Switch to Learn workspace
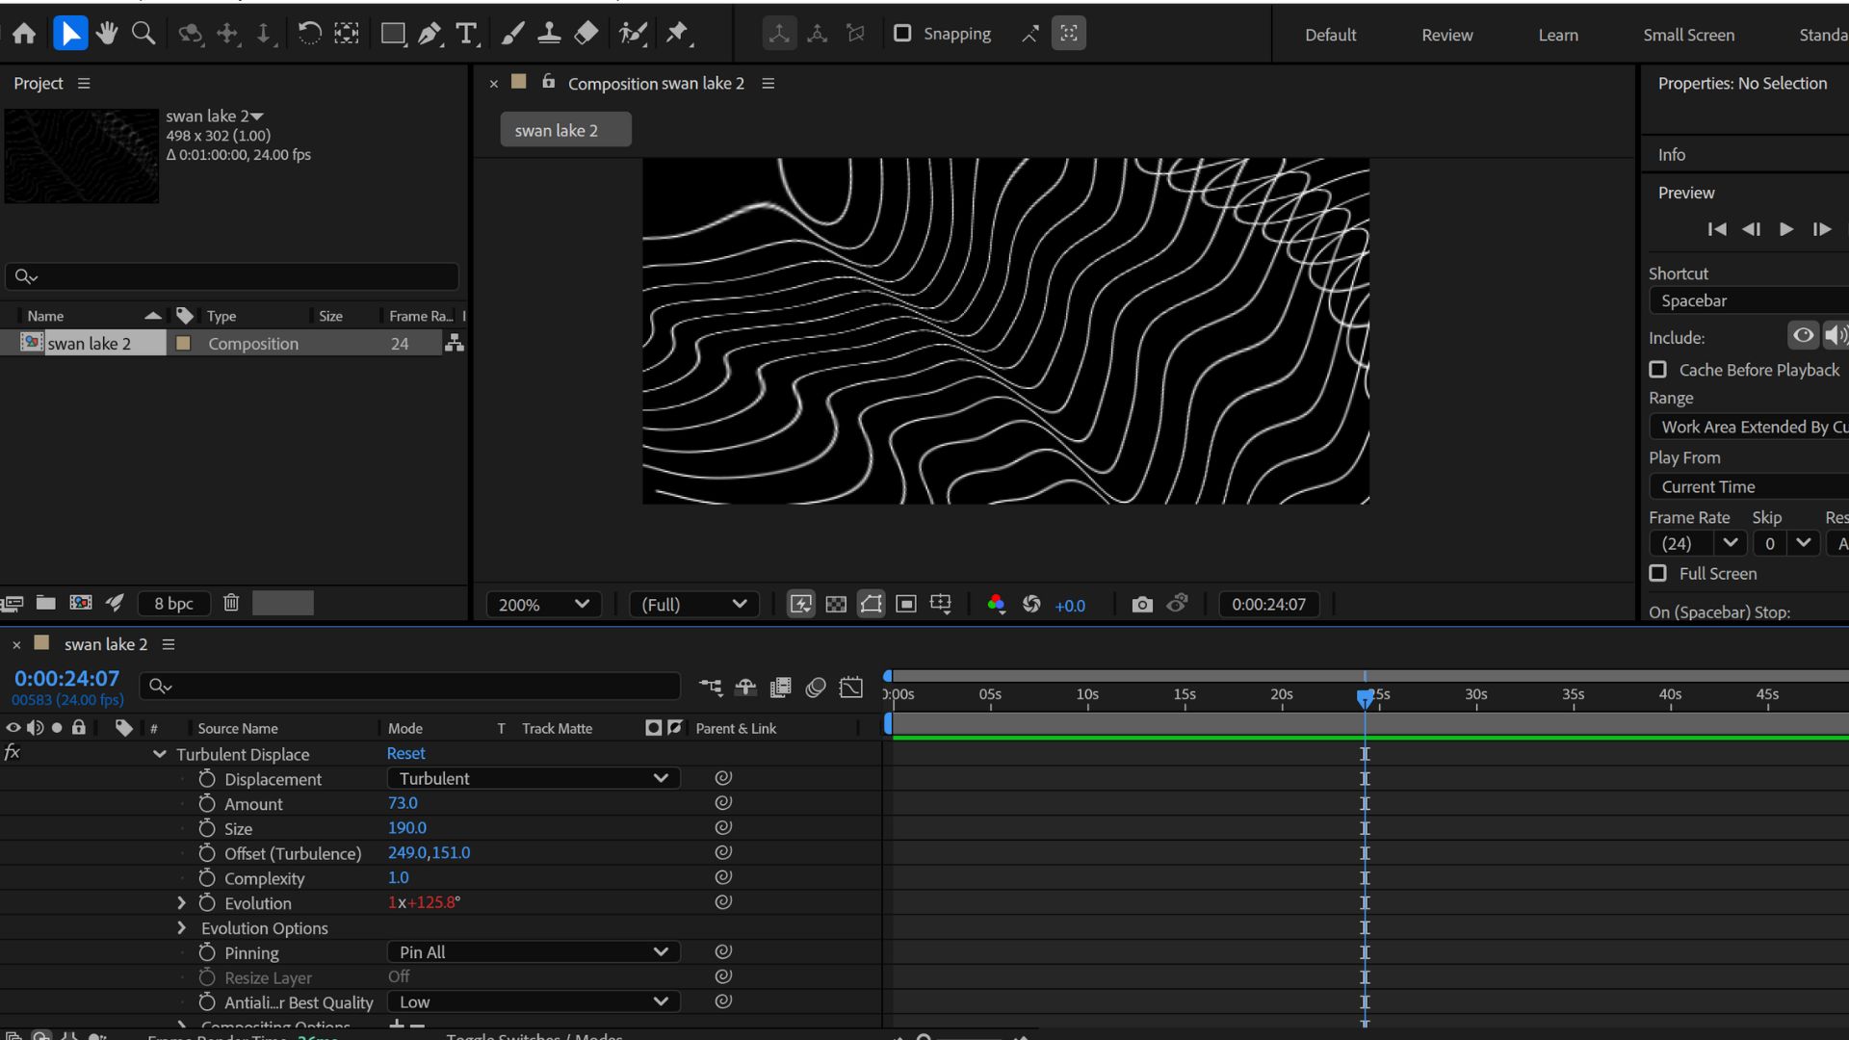 [x=1557, y=35]
